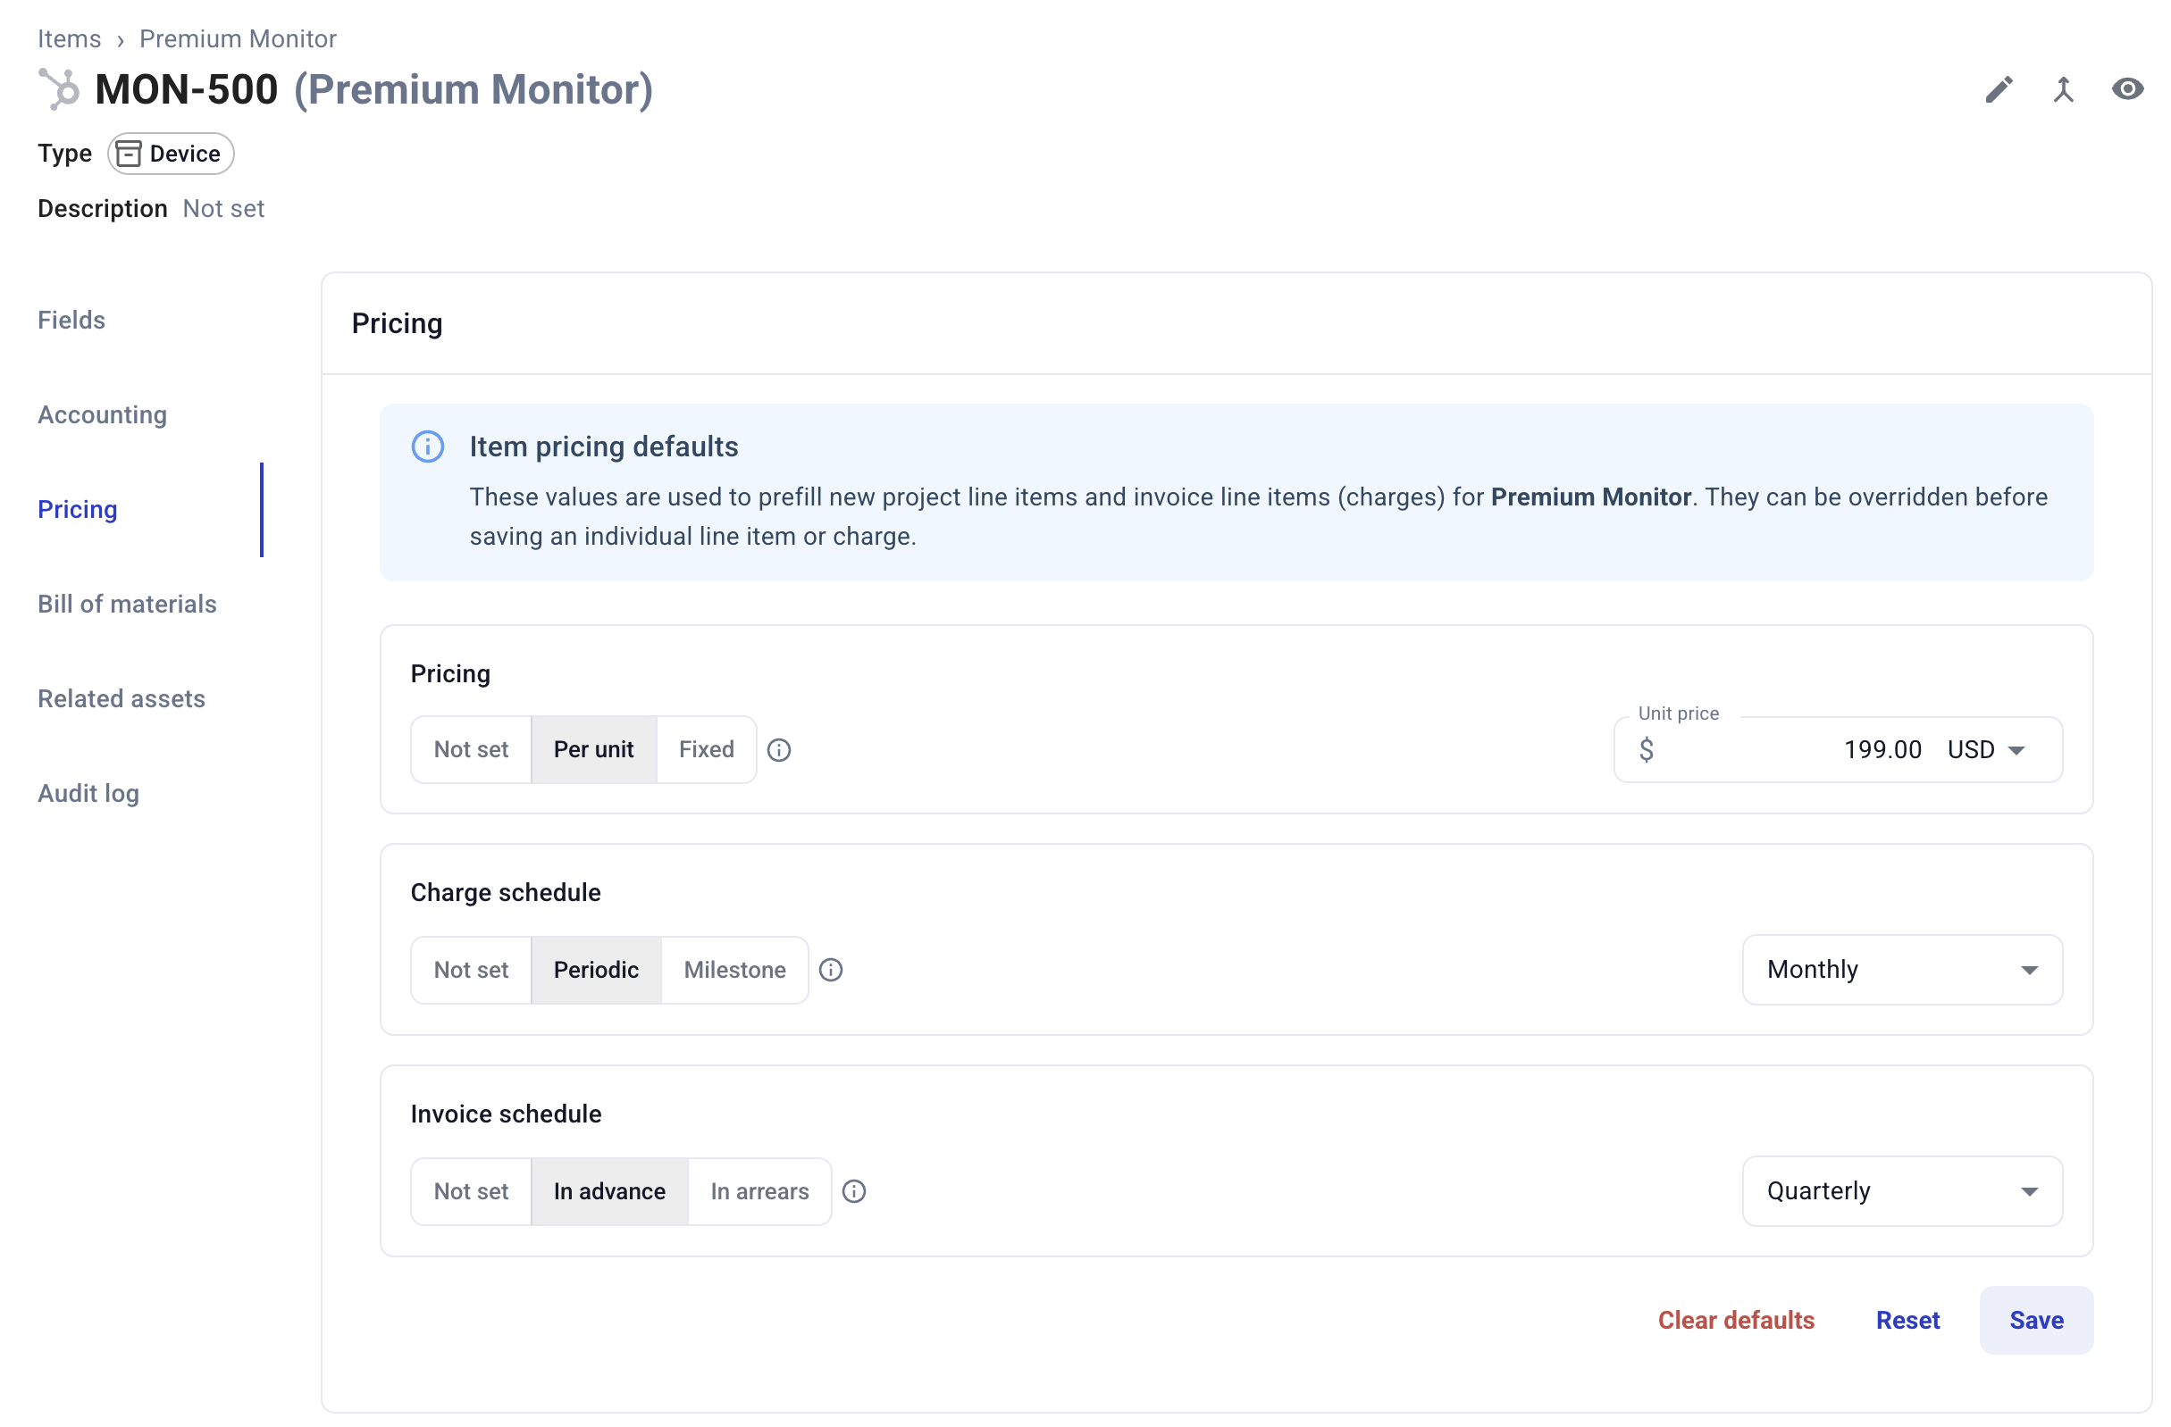Click the Description 'Not set' value
Viewport: 2171px width, 1427px height.
pyautogui.click(x=223, y=209)
